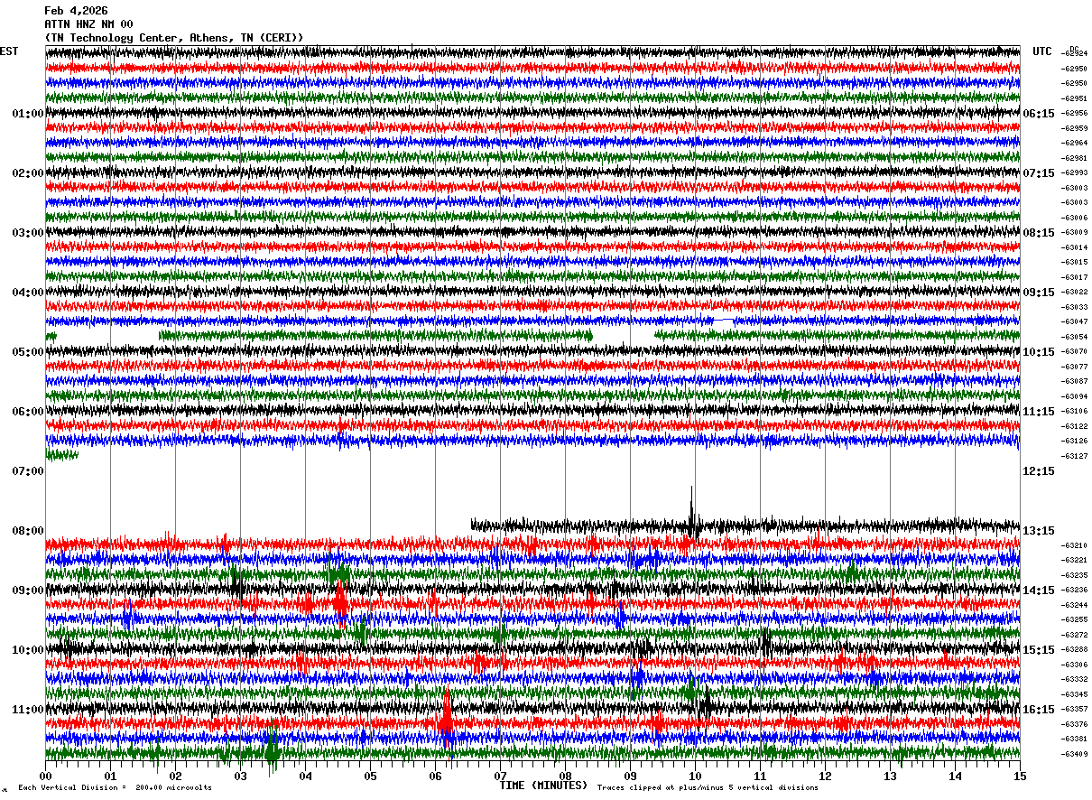1092x800 pixels.
Task: Select the 03:00 EST hour label
Action: tap(28, 233)
